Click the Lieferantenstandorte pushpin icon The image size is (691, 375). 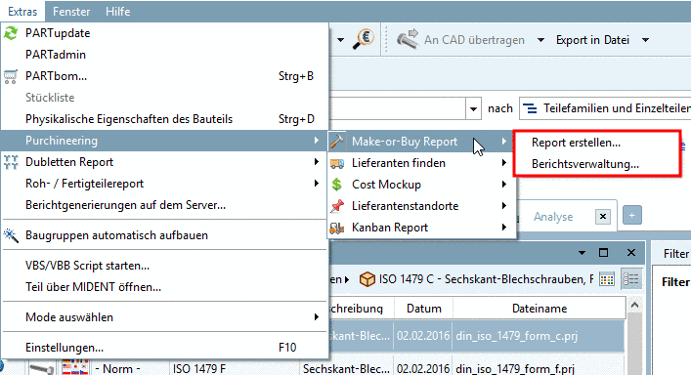[337, 206]
